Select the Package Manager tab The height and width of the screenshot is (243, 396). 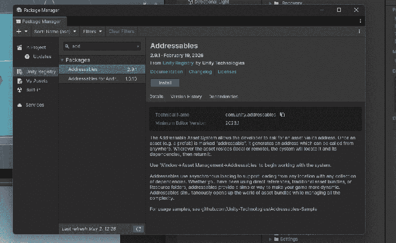[x=40, y=22]
